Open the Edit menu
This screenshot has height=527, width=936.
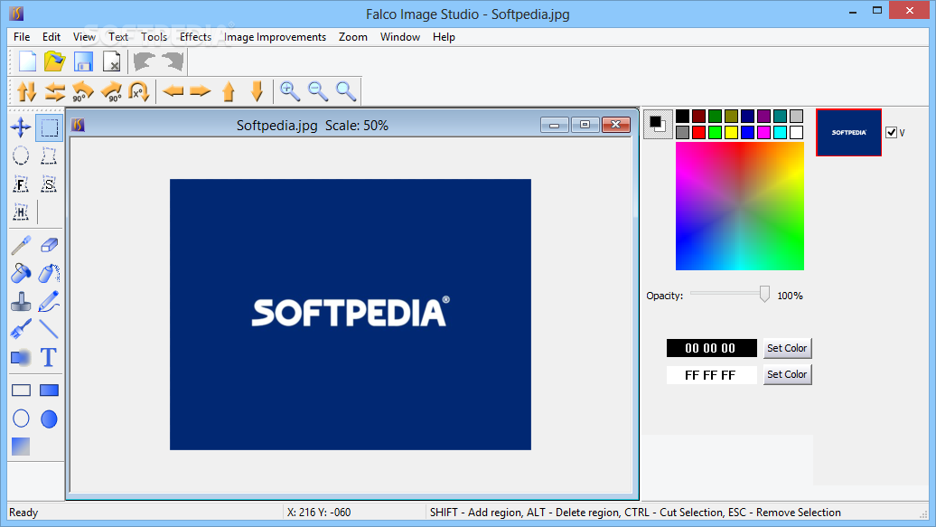51,37
